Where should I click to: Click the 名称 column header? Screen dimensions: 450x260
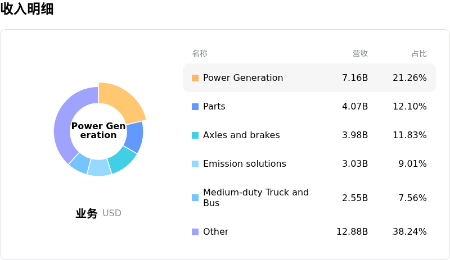coord(200,53)
